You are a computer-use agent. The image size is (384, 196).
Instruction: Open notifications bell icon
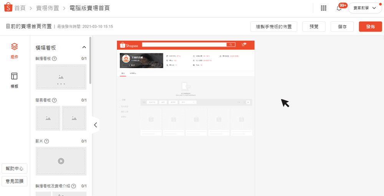339,8
